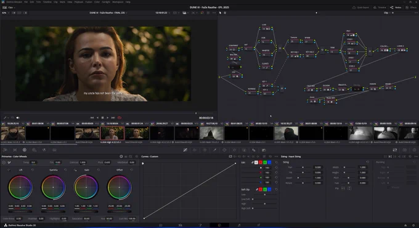Reset the Lift color wheel
Viewport: 419px width, 228px height.
pyautogui.click(x=33, y=169)
